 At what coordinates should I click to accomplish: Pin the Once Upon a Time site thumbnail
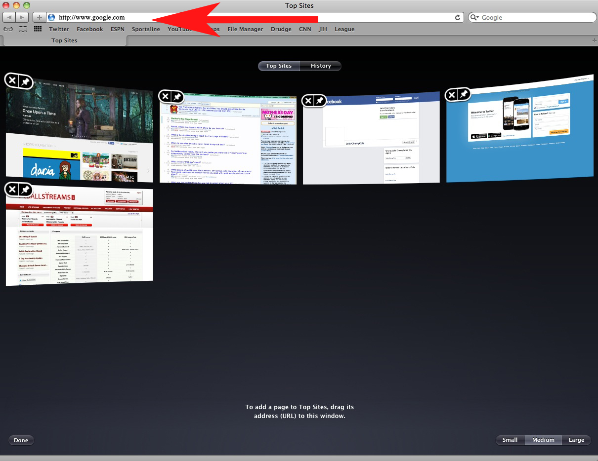[26, 80]
